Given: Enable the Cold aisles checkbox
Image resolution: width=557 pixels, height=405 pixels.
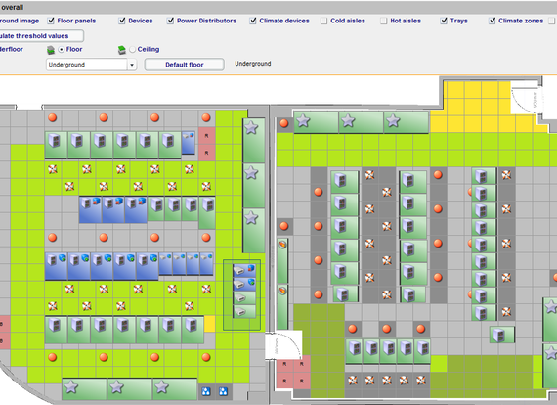Looking at the screenshot, I should point(323,21).
